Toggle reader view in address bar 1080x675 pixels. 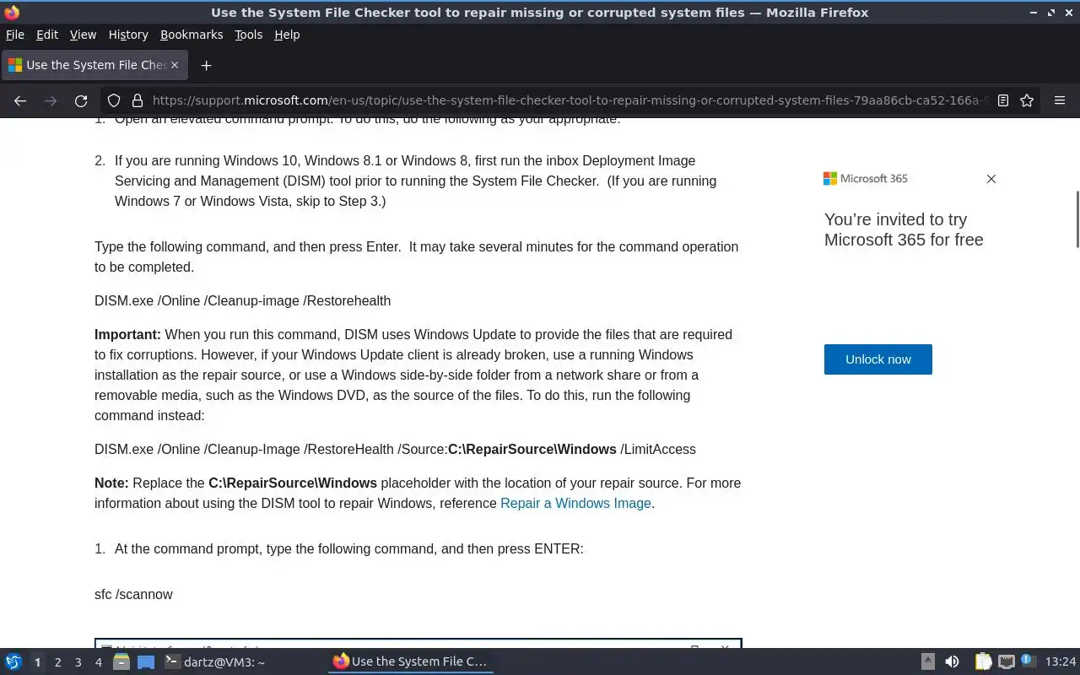[1003, 100]
